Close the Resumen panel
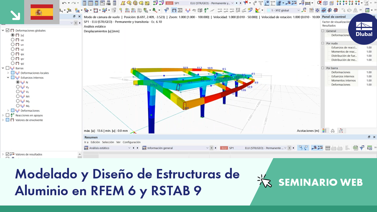 (374, 137)
